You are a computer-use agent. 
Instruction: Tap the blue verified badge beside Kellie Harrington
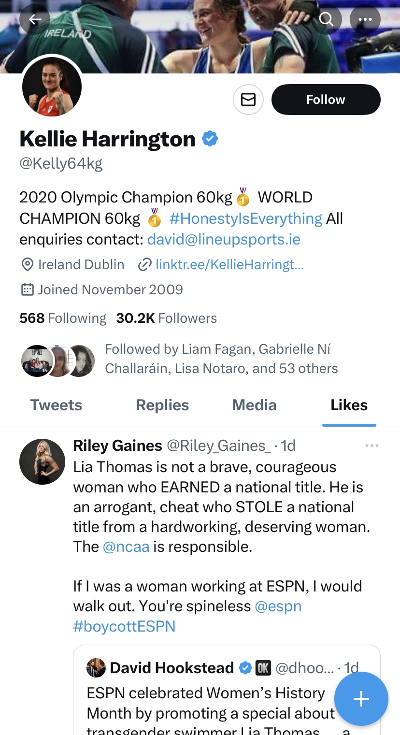tap(210, 139)
